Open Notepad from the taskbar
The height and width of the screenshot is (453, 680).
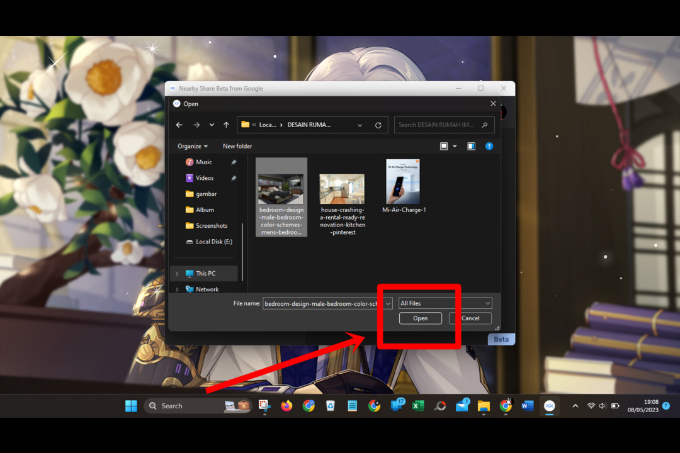point(352,406)
